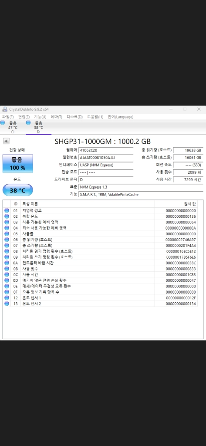Screen dimensions: 206x446
Task: Click raw value 0000000201F4A4
Action: click(181, 246)
